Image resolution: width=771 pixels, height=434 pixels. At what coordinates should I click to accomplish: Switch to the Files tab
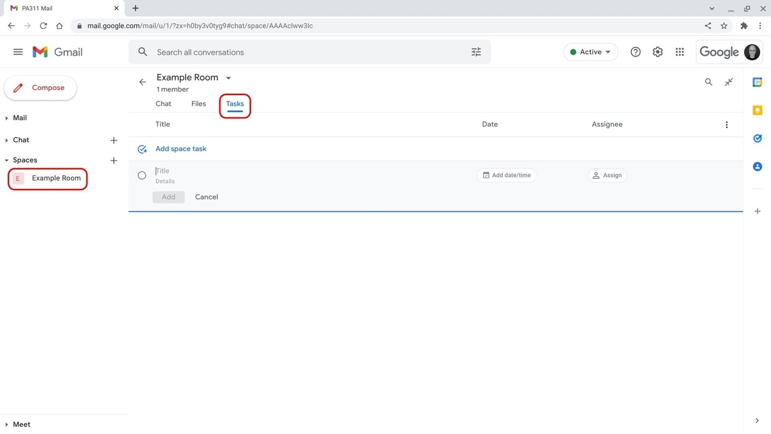[x=198, y=104]
